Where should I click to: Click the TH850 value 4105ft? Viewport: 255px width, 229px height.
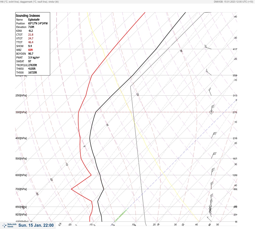click(x=32, y=69)
